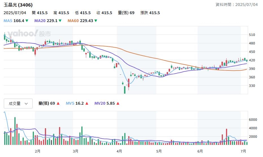This screenshot has width=263, height=157.
Task: Click the 4月 label on the time axis
Action: [119, 151]
